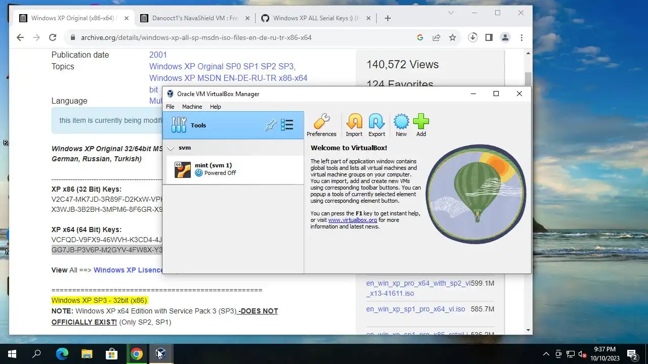648x364 pixels.
Task: Bookmark this page with star icon
Action: pyautogui.click(x=453, y=37)
